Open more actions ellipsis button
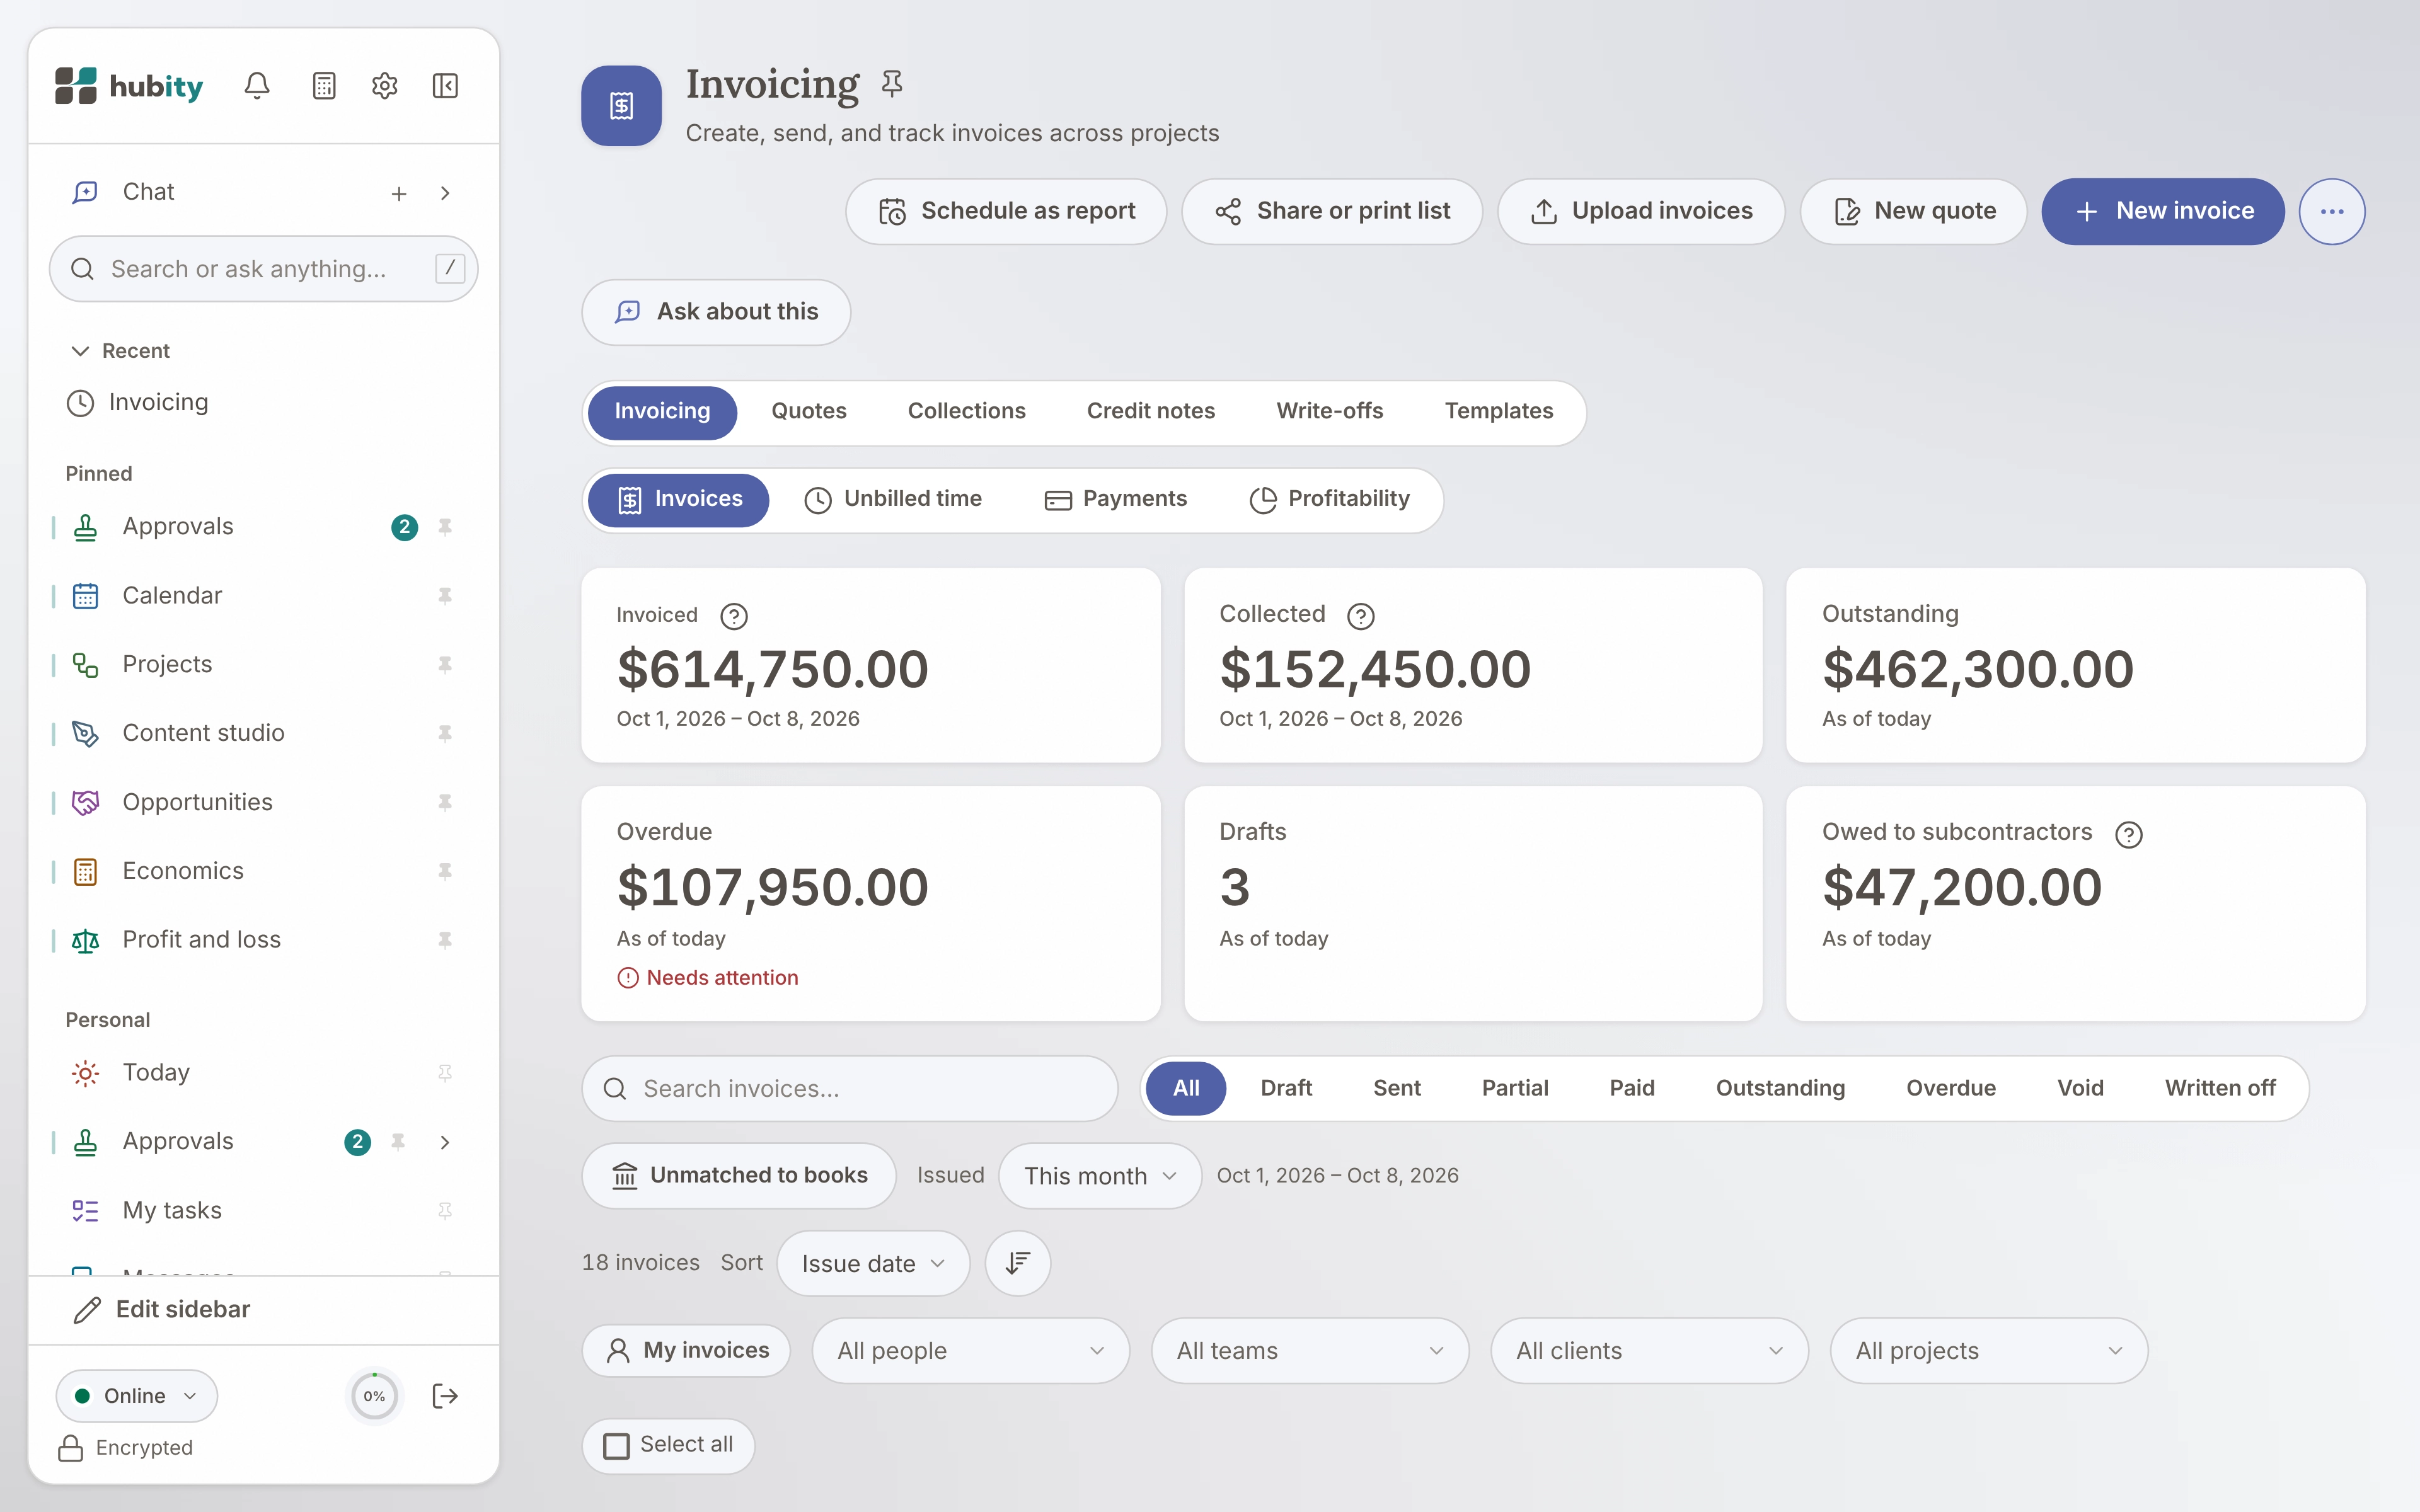Image resolution: width=2420 pixels, height=1512 pixels. click(2332, 211)
